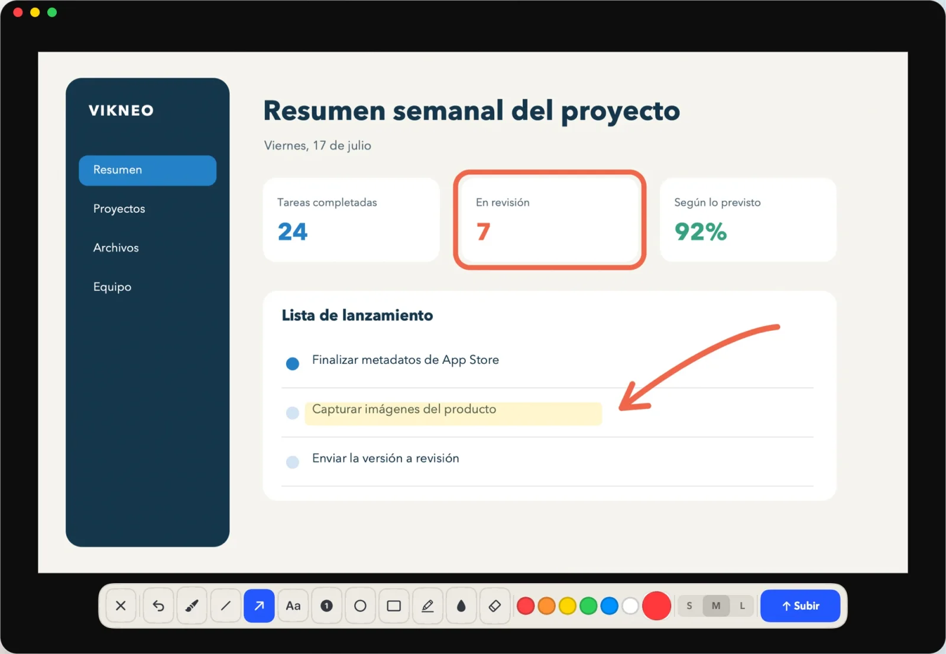Image resolution: width=946 pixels, height=654 pixels.
Task: Select the brush drawing tool
Action: coord(192,606)
